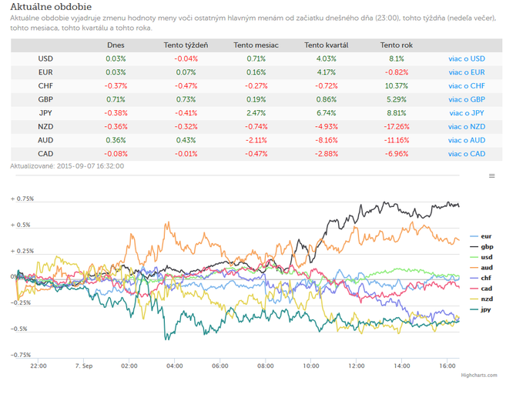Open the Highcharts chart context menu icon
Image resolution: width=516 pixels, height=404 pixels.
(x=491, y=176)
